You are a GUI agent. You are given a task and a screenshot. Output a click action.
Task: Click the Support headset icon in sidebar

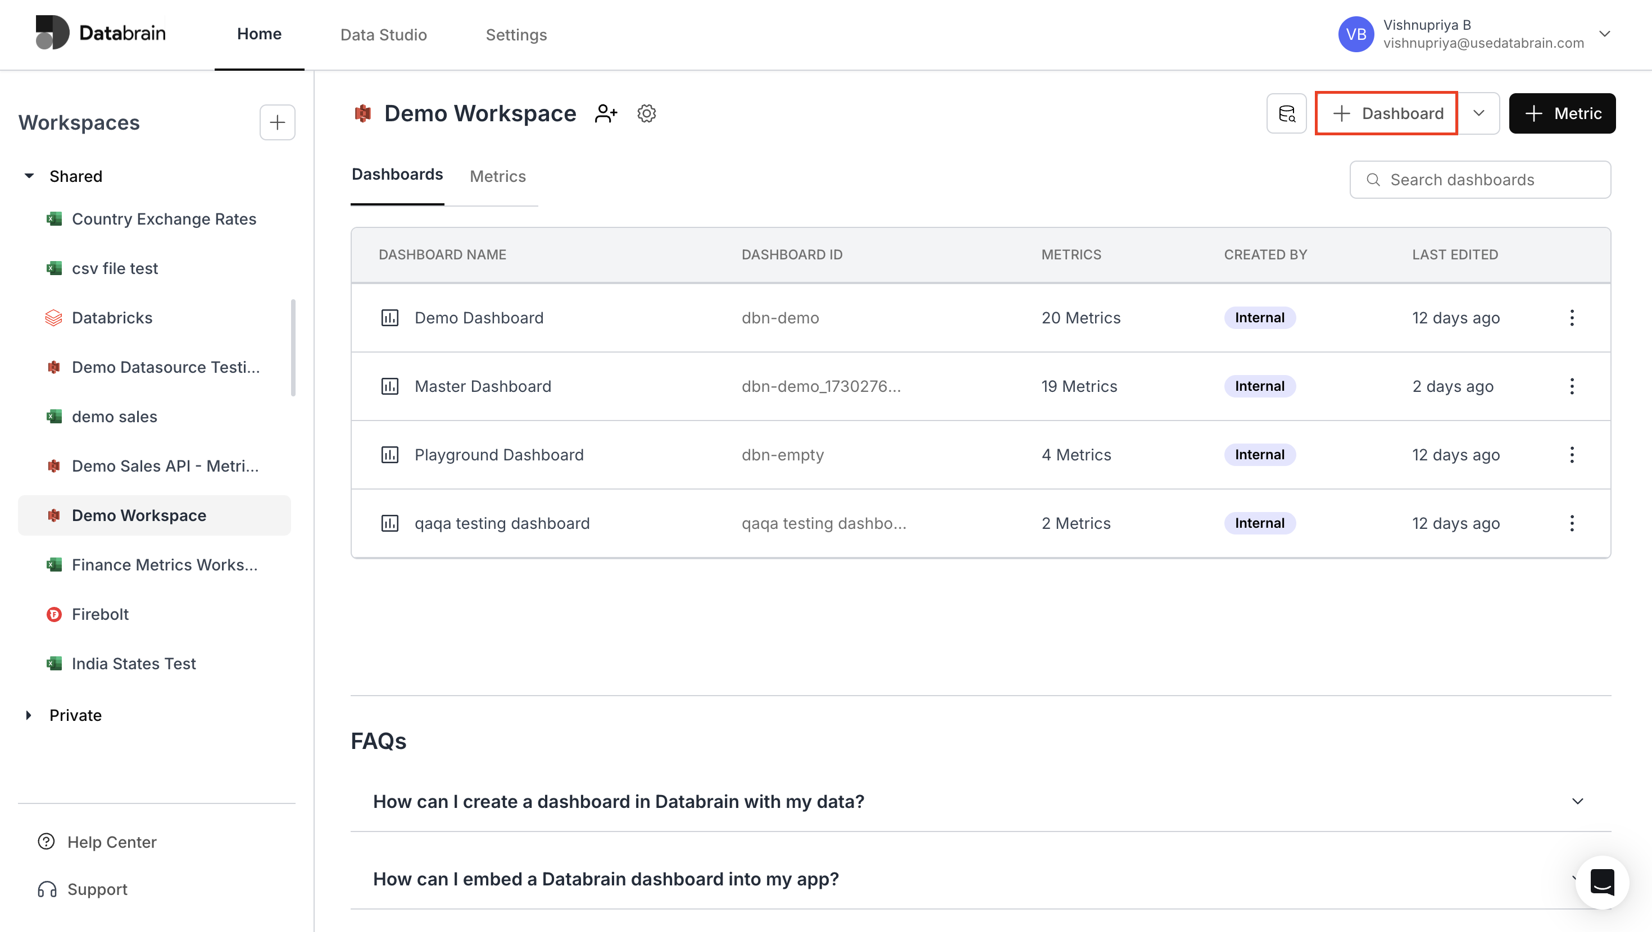click(x=46, y=889)
